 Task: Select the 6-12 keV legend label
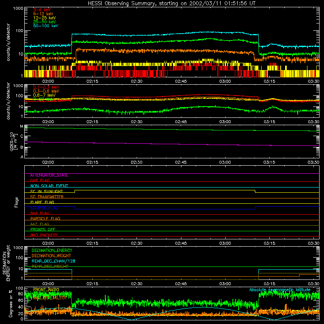coord(43,14)
